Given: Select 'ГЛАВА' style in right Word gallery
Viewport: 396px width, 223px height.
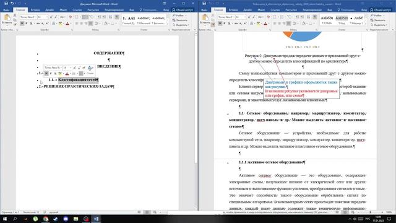Looking at the screenshot, I should [327, 20].
